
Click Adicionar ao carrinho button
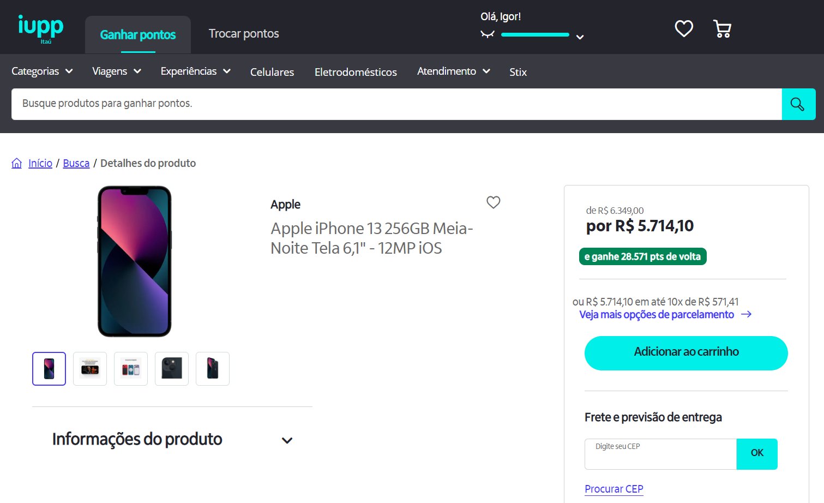point(686,353)
